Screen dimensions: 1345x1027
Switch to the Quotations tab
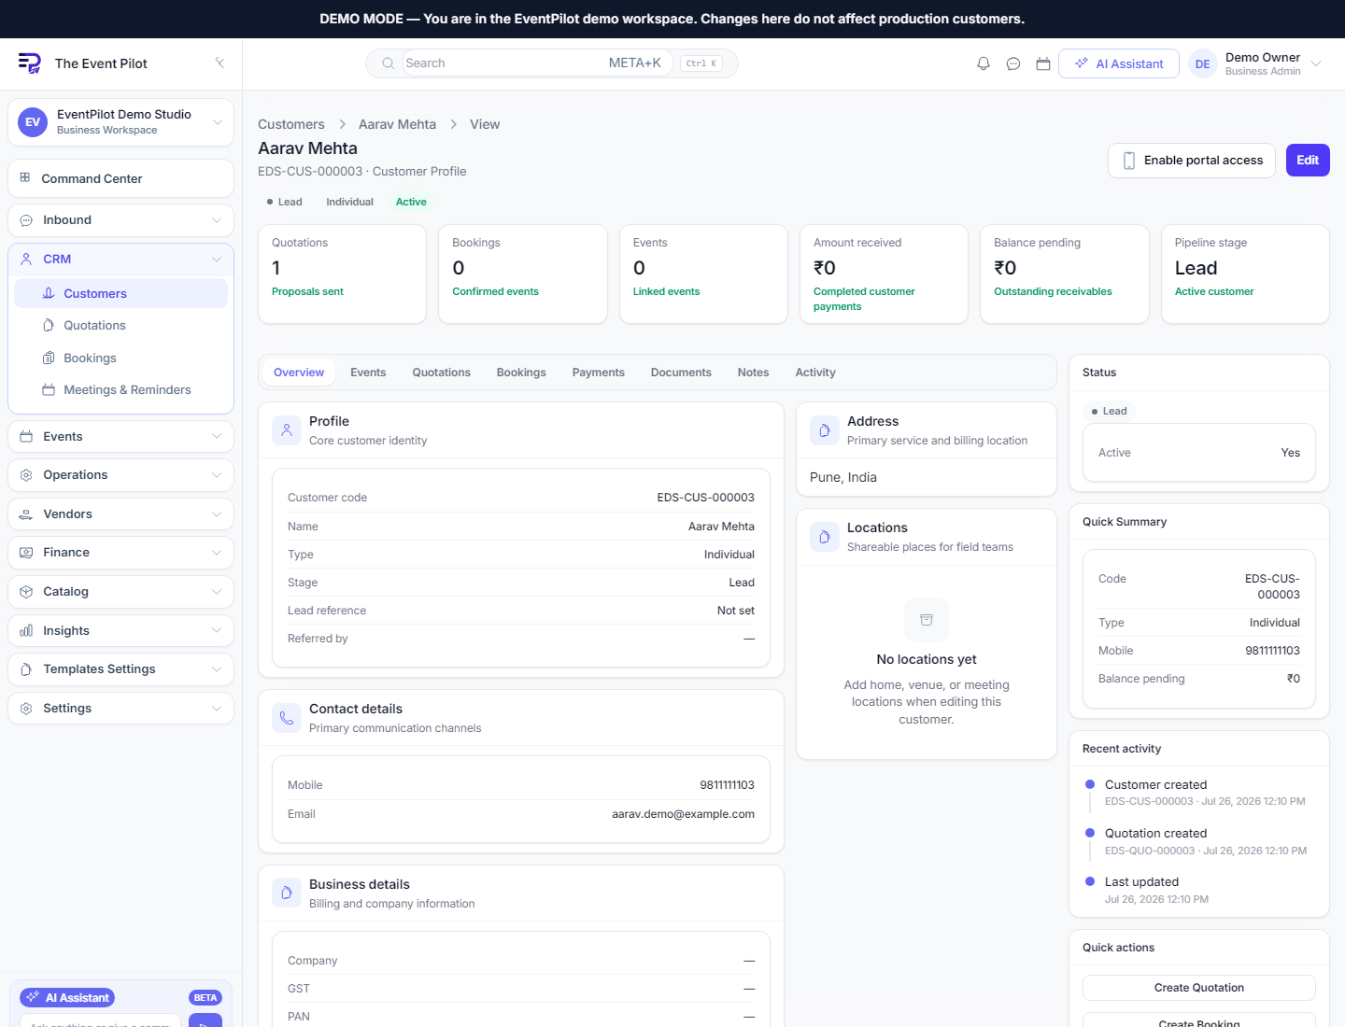click(x=441, y=373)
